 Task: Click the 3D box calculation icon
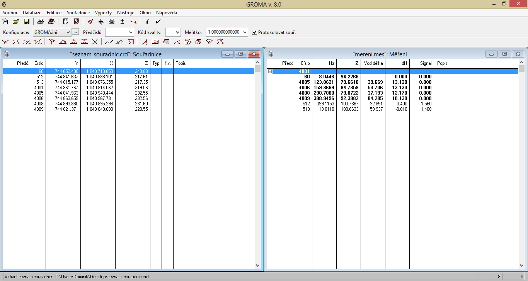[x=199, y=42]
